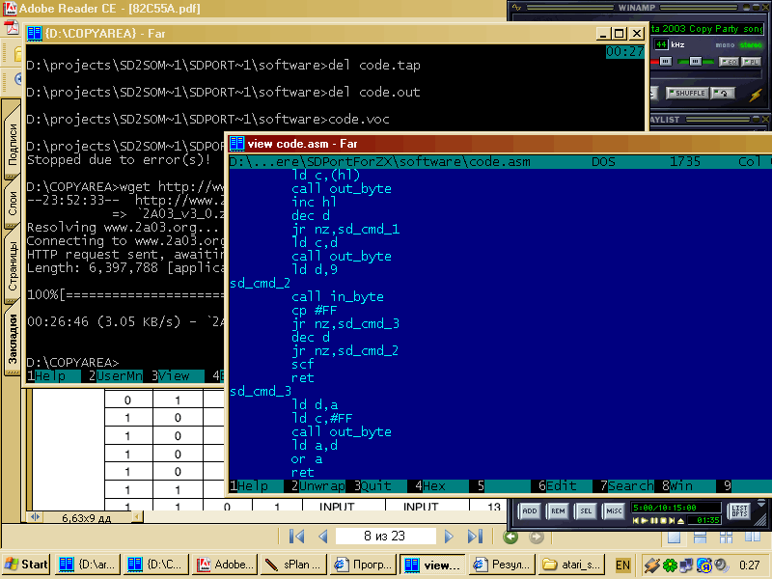Go to first page in Adobe Reader
The image size is (772, 579).
[296, 537]
